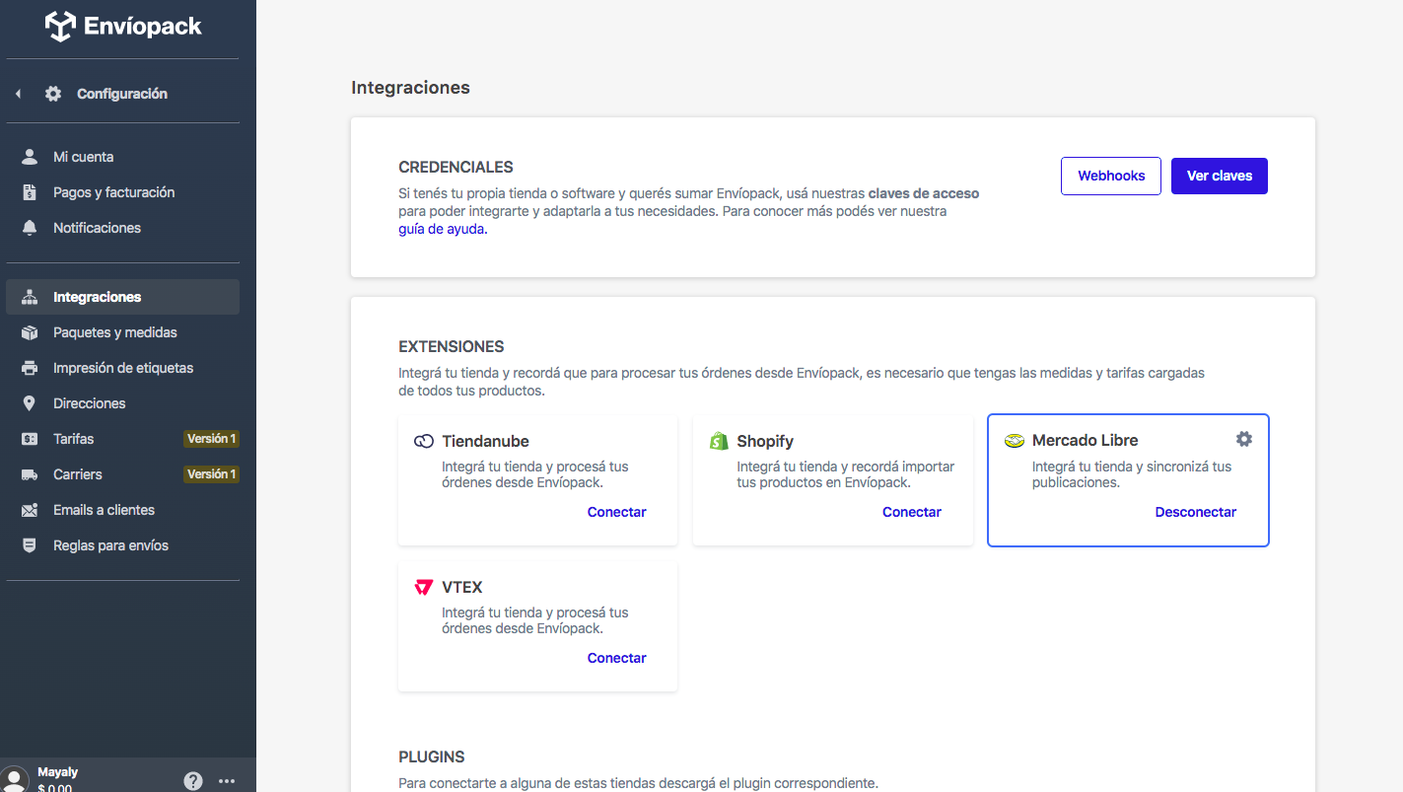Click the Shopify card title
This screenshot has width=1403, height=792.
[x=765, y=441]
